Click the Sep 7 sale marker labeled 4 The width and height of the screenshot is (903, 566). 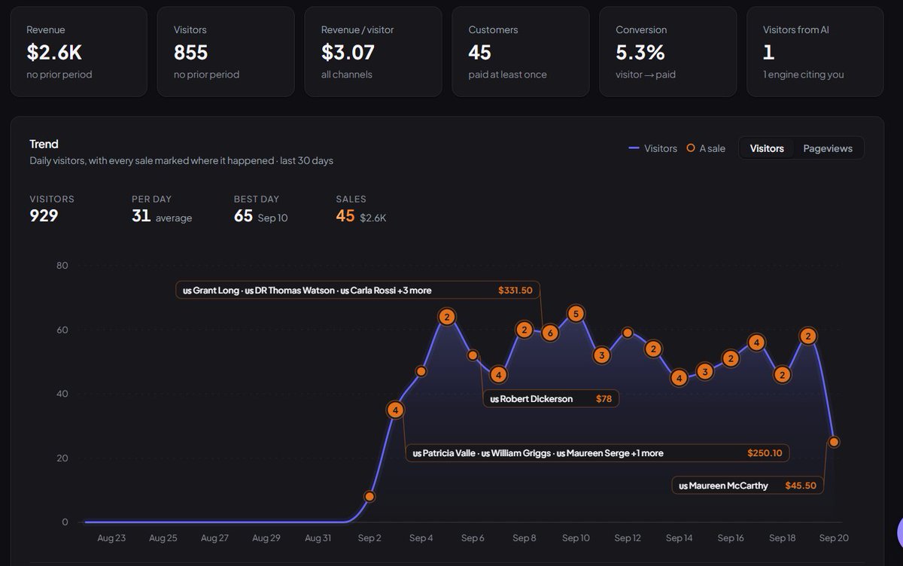pyautogui.click(x=498, y=374)
